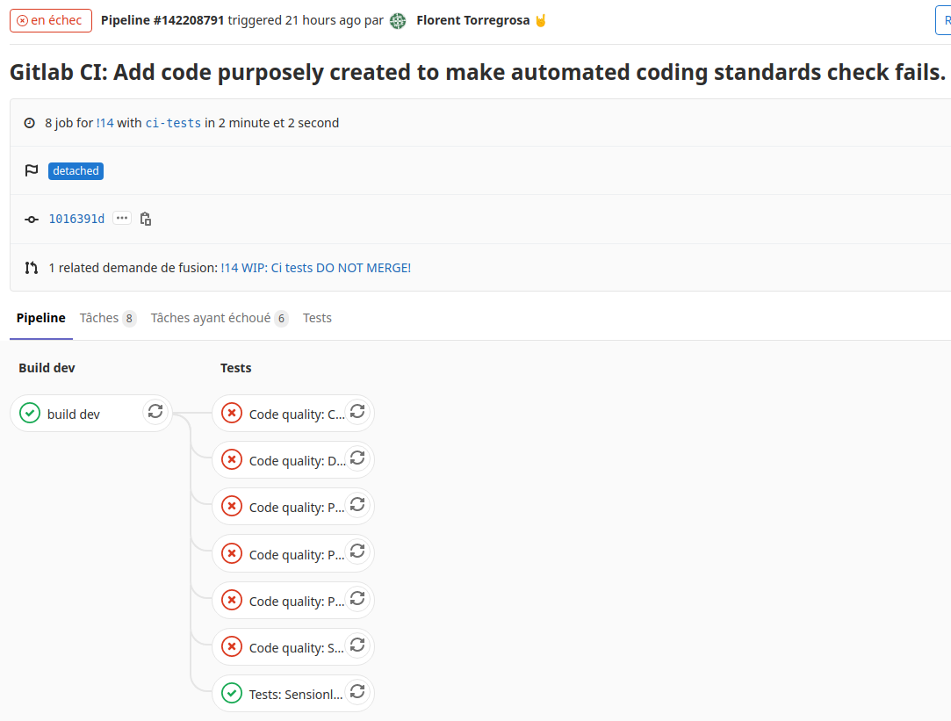951x721 pixels.
Task: Click the failed status icon of Code quality: C...
Action: tap(232, 413)
